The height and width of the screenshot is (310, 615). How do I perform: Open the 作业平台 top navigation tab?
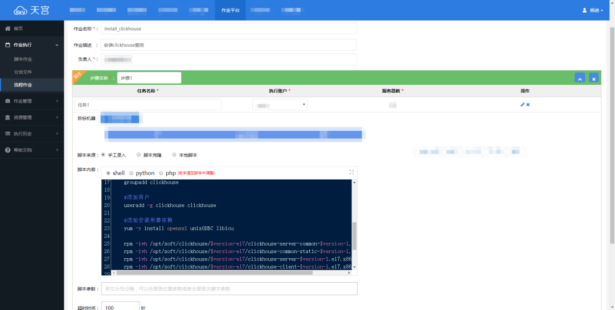tap(230, 10)
